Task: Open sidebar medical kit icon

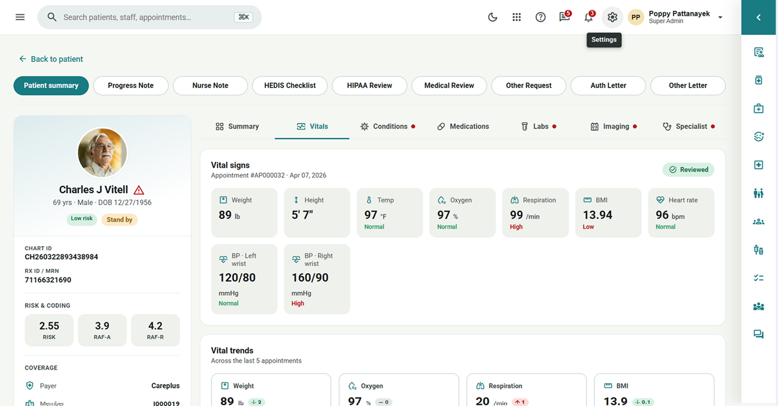Action: point(759,108)
